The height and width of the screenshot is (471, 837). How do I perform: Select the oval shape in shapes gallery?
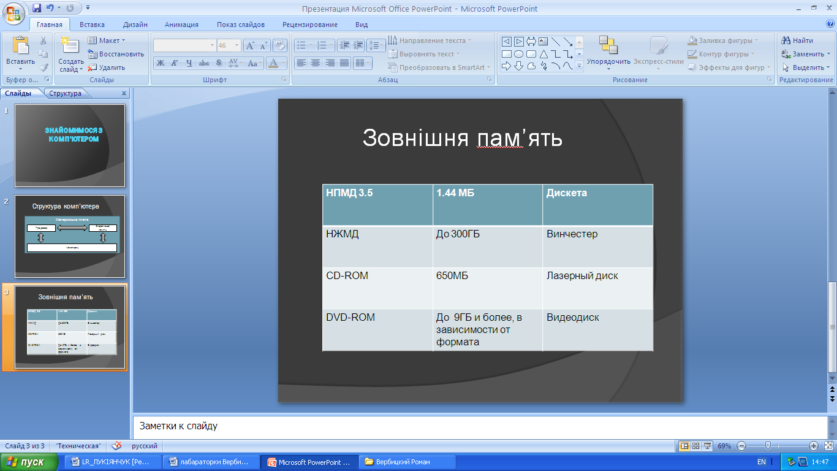519,54
